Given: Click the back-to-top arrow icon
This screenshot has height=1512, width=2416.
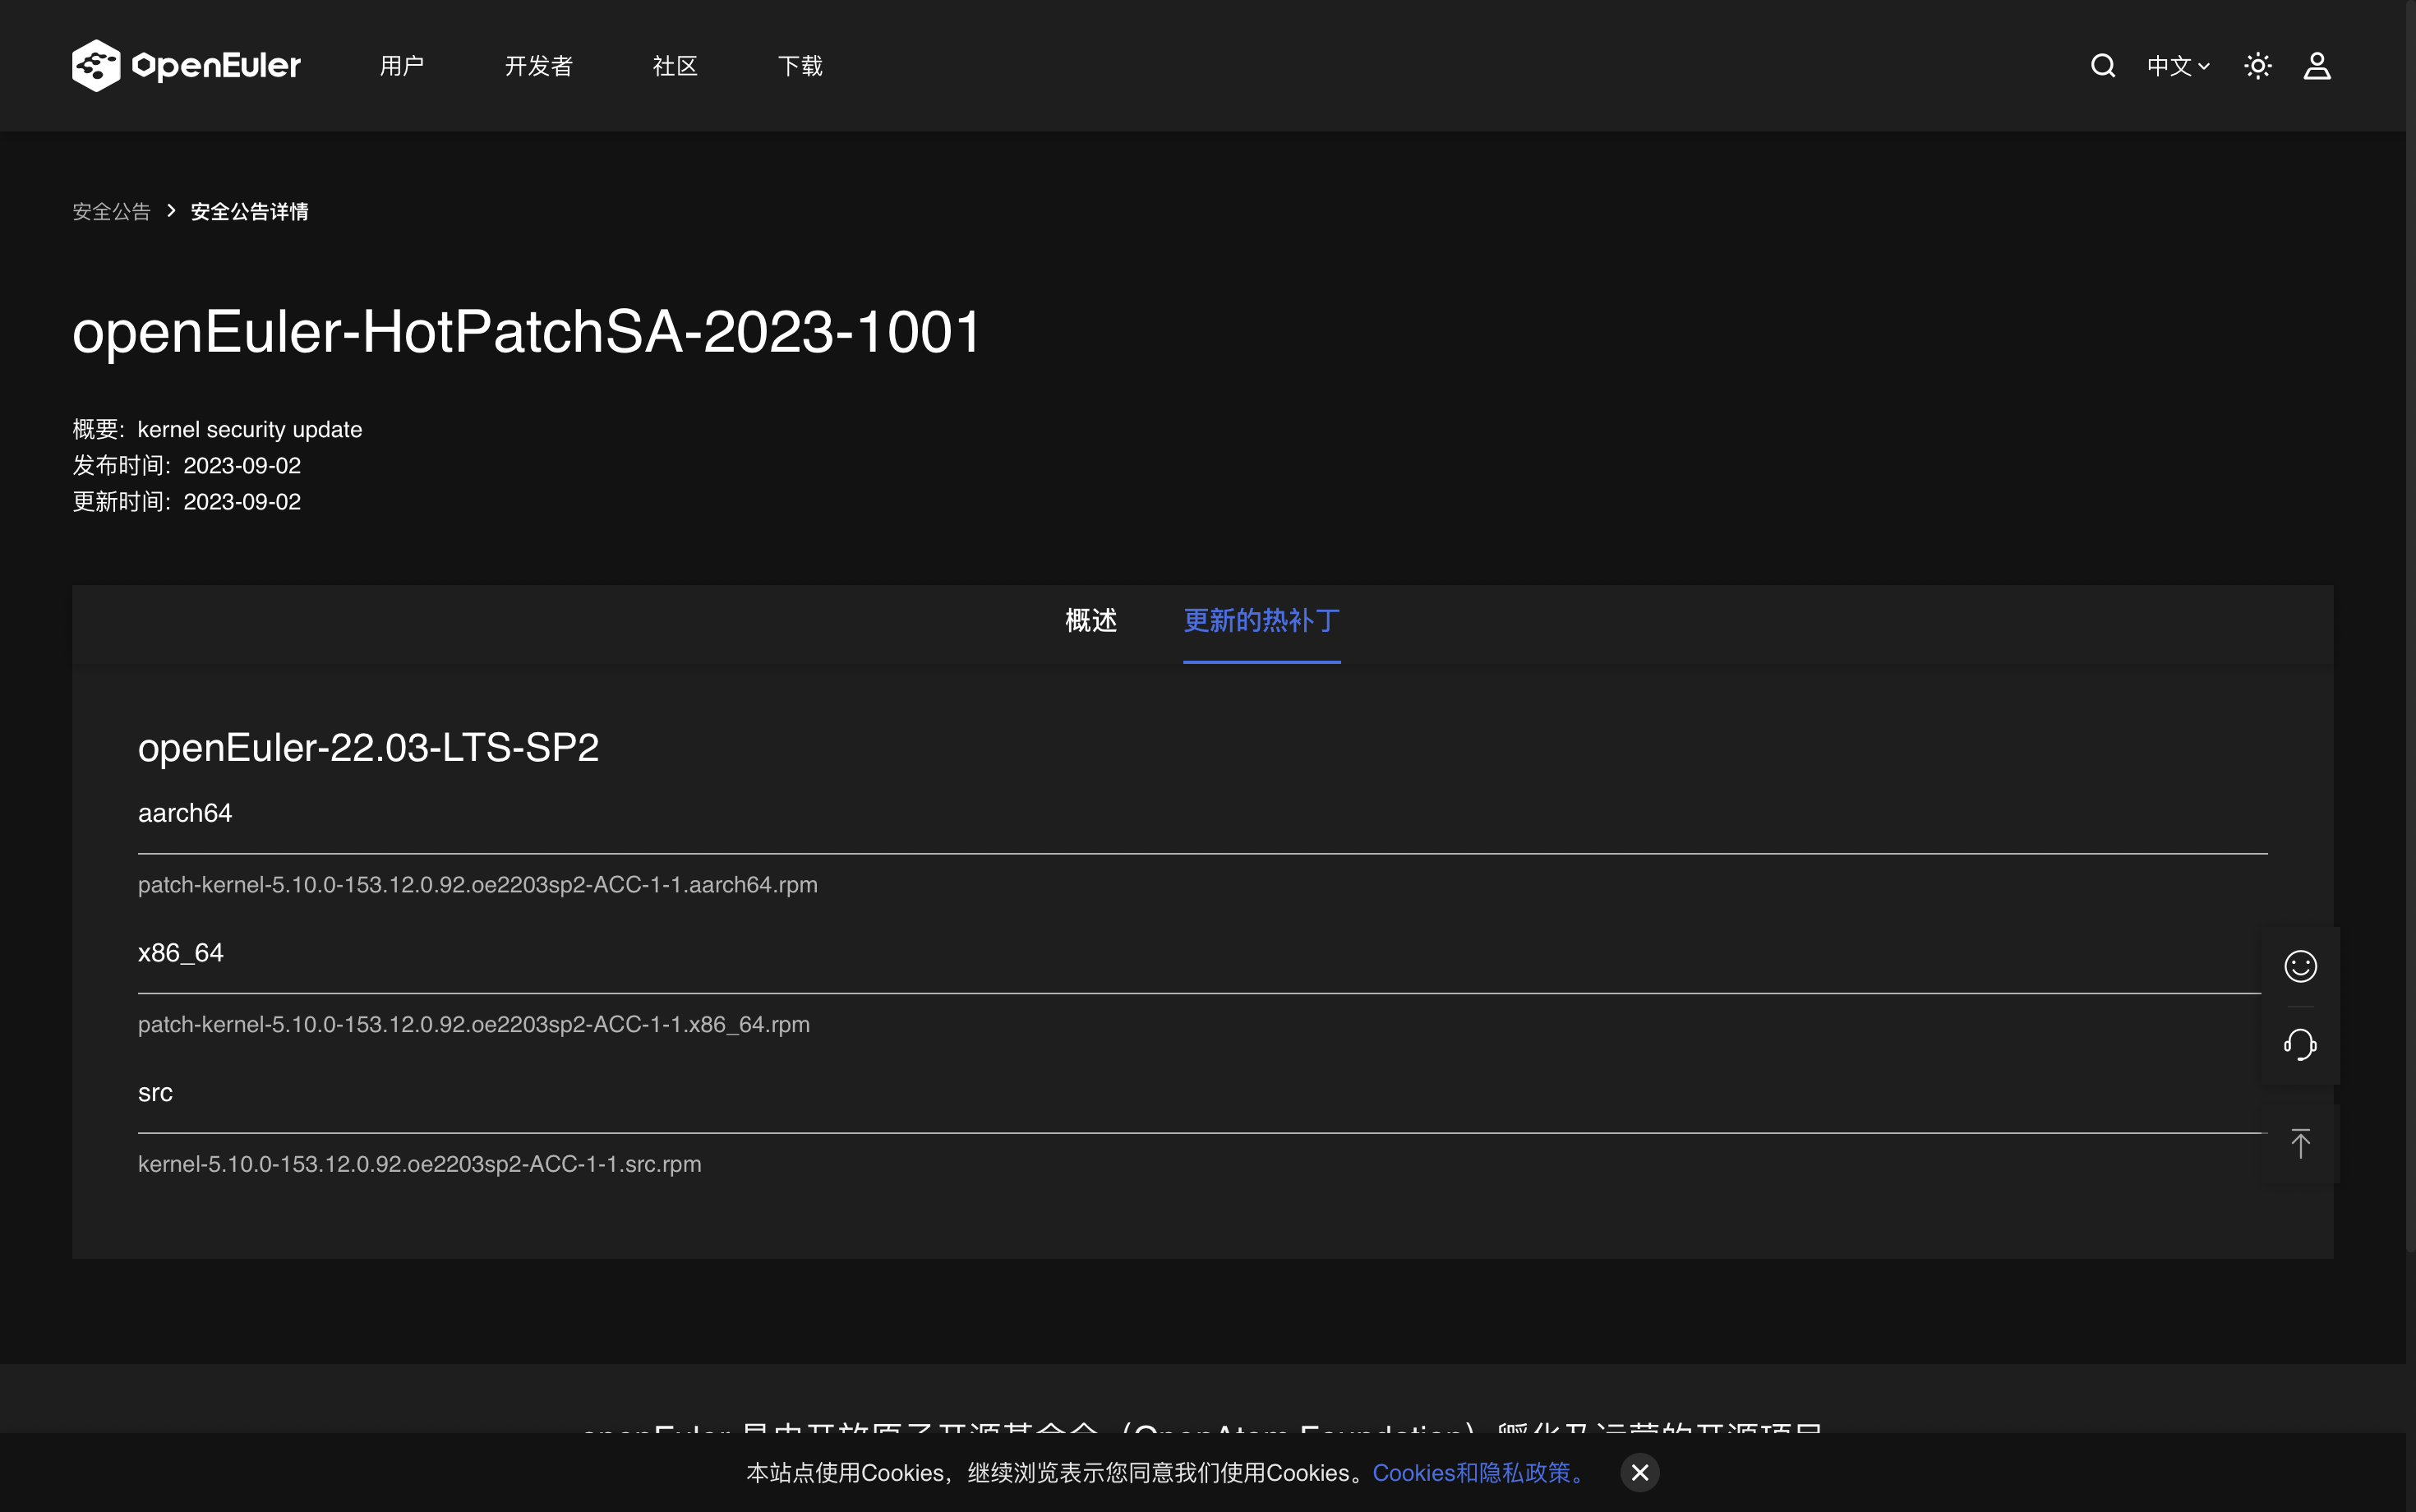Looking at the screenshot, I should click(x=2300, y=1144).
